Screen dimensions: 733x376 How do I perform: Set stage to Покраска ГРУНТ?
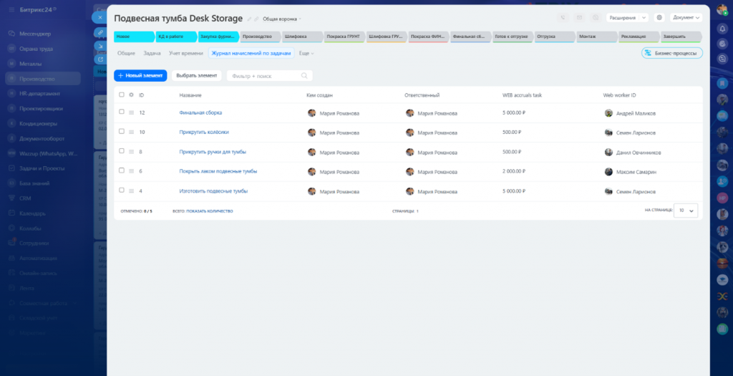tap(344, 37)
